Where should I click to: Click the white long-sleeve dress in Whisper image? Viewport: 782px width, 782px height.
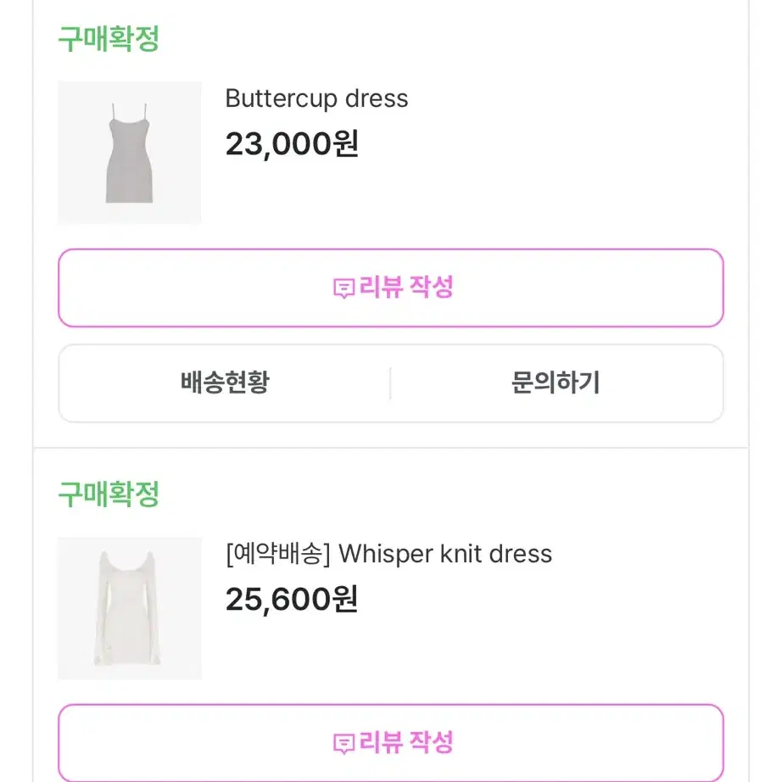[x=128, y=608]
